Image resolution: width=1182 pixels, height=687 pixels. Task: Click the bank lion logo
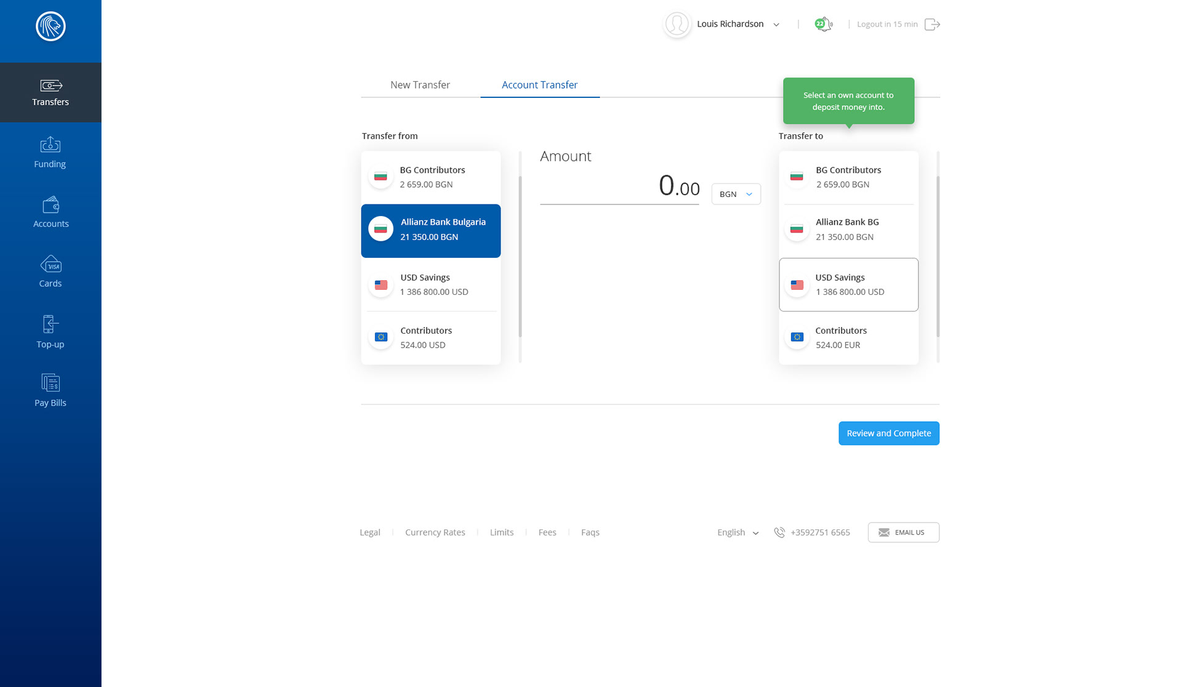50,26
